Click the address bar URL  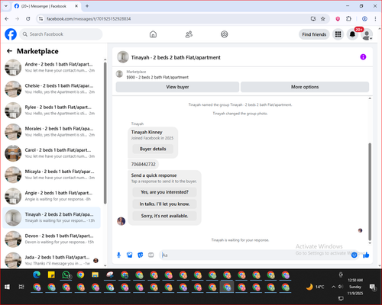pyautogui.click(x=89, y=19)
